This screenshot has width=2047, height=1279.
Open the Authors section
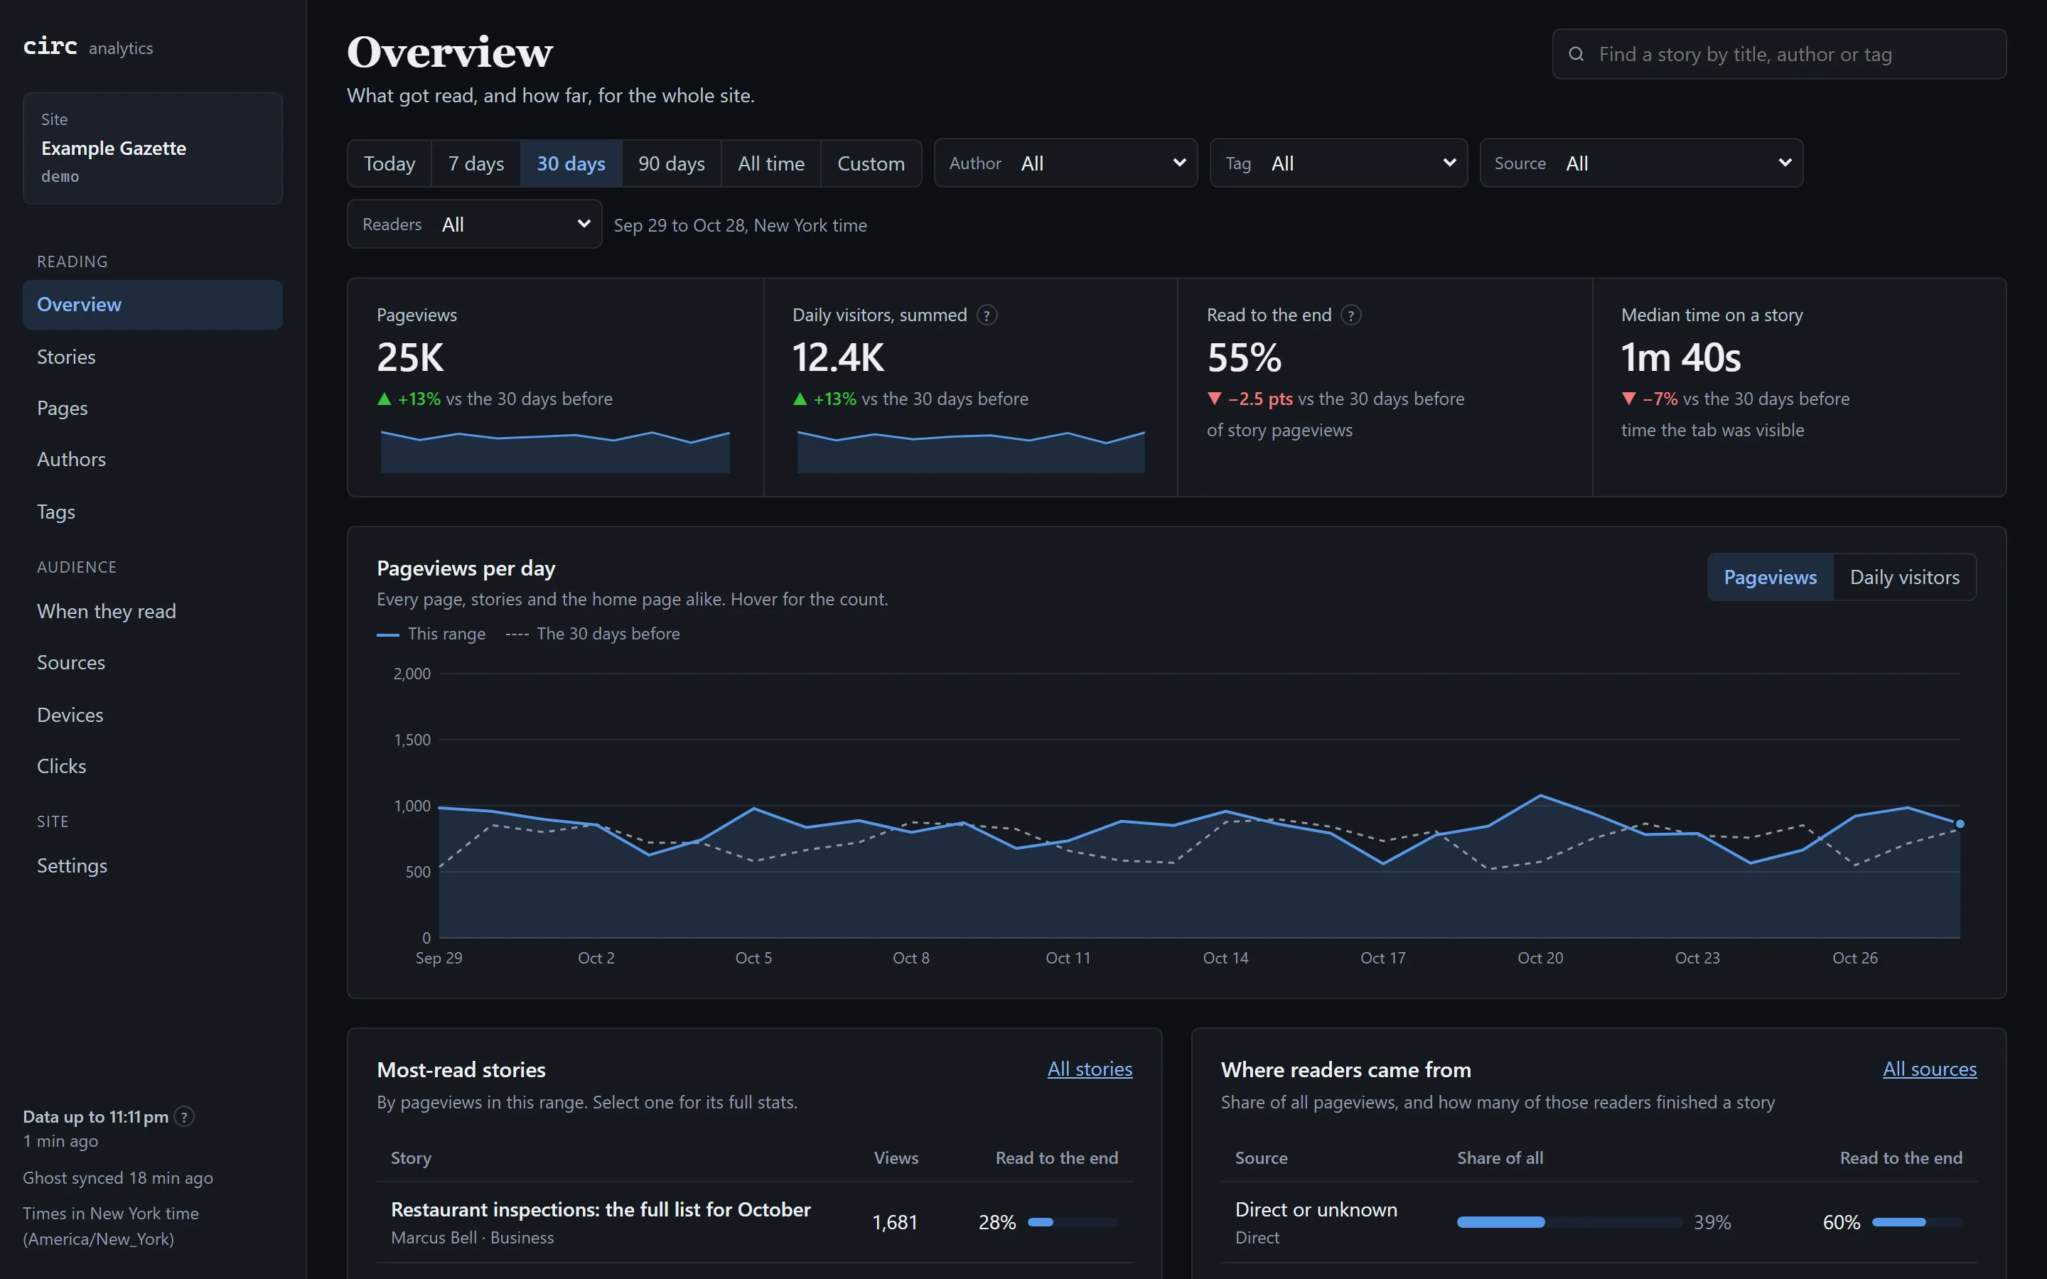pos(152,459)
